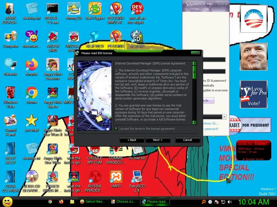Open the Windows Vista recycle bin icon
The image size is (277, 207).
coord(11,97)
